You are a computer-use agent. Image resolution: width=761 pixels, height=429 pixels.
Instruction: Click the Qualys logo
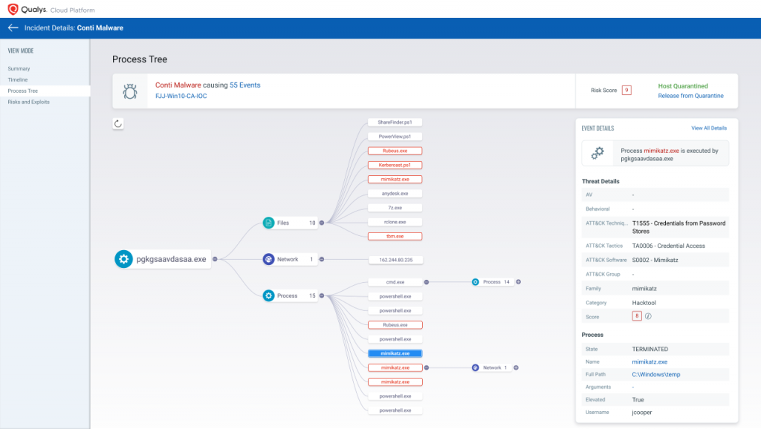click(27, 9)
